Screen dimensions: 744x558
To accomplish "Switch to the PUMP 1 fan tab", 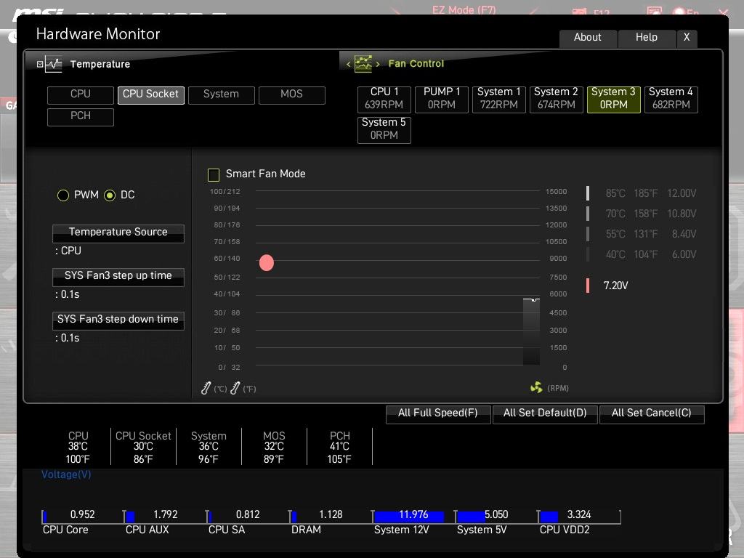I will 442,99.
